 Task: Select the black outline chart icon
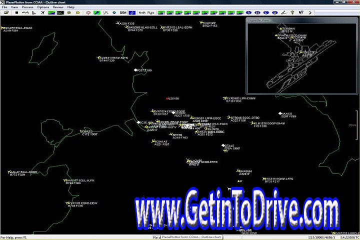(60, 12)
